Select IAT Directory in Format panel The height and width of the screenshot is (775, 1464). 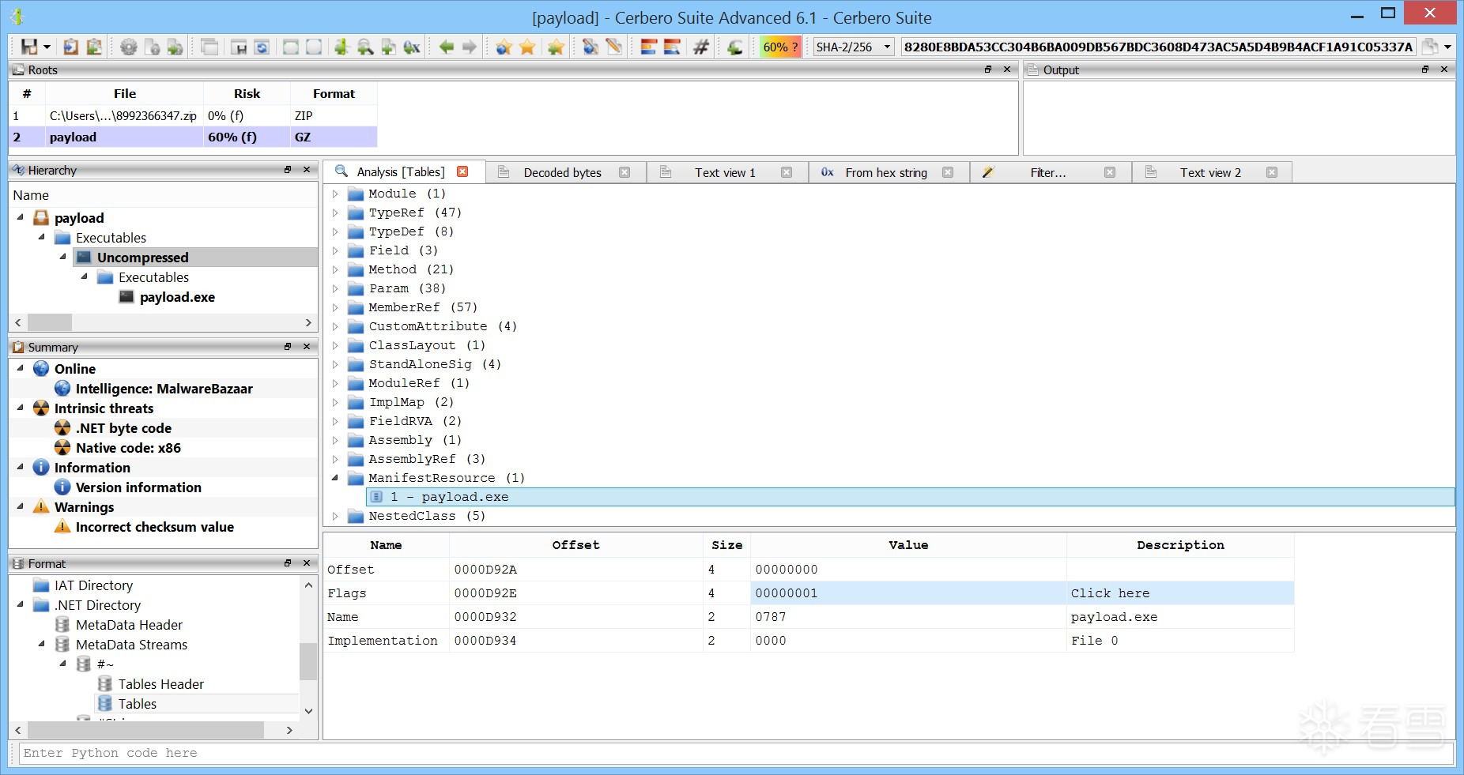93,585
